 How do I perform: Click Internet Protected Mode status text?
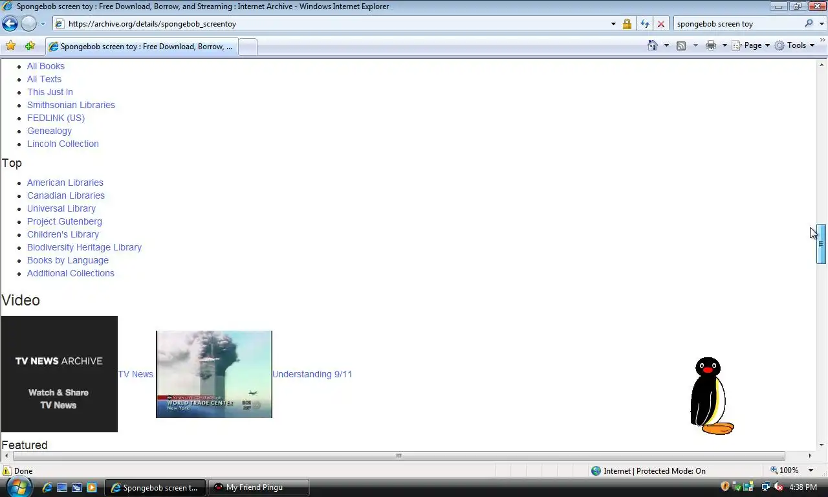[x=654, y=471]
